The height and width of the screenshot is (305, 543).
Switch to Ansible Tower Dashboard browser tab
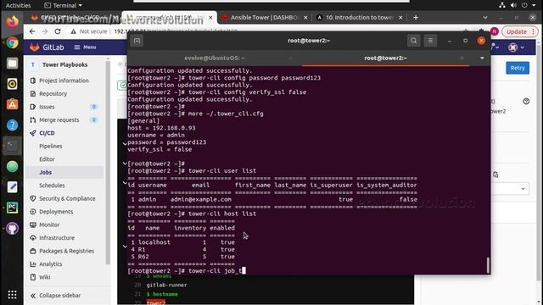click(265, 17)
